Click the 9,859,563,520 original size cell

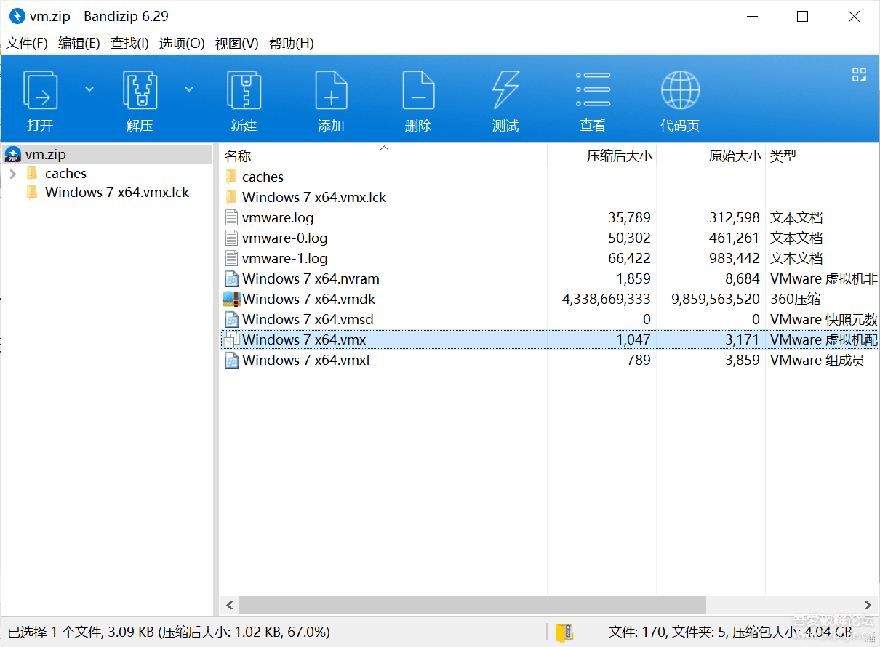pos(715,299)
